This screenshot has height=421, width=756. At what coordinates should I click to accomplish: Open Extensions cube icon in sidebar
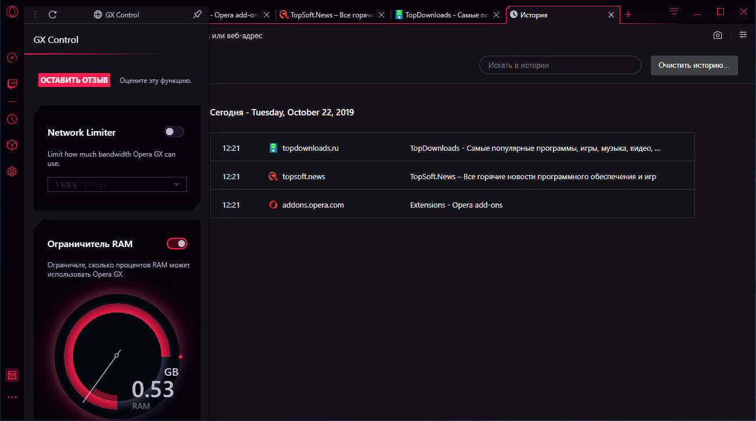(12, 145)
